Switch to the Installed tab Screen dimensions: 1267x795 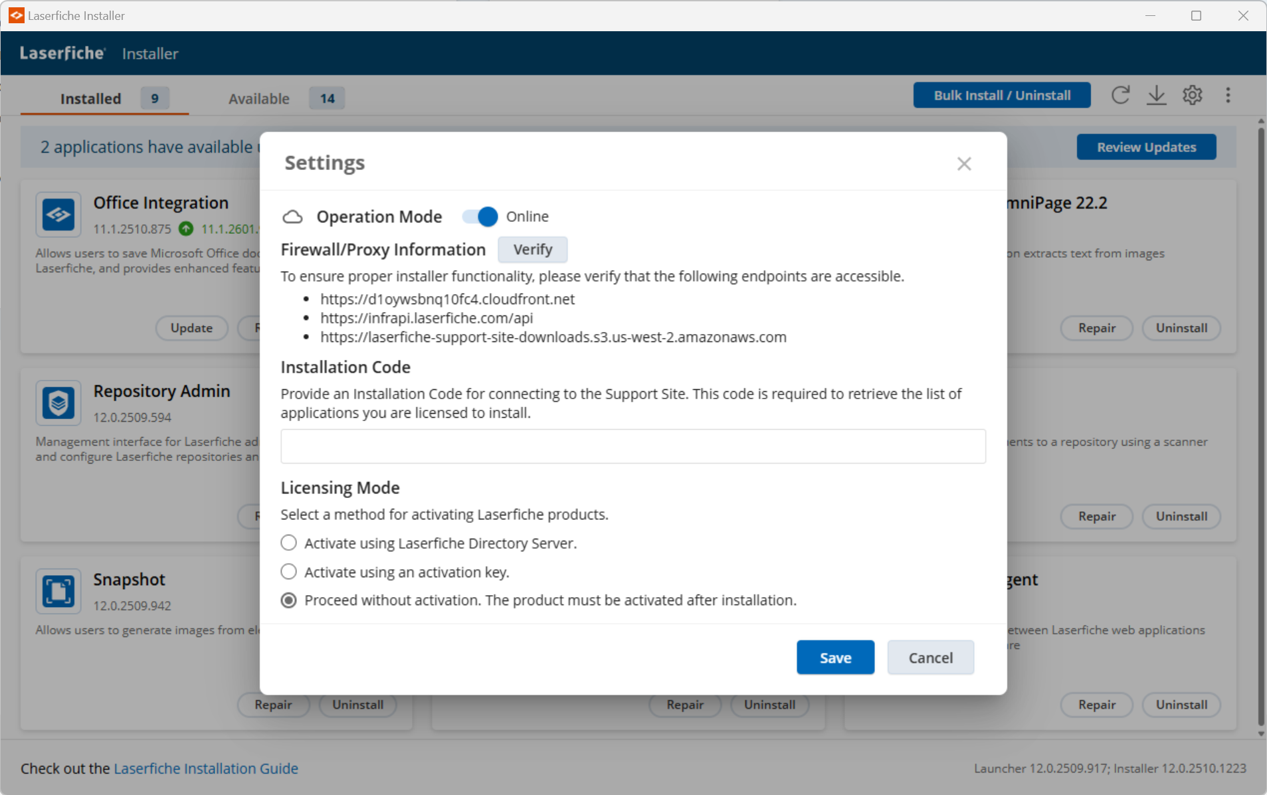[x=91, y=98]
